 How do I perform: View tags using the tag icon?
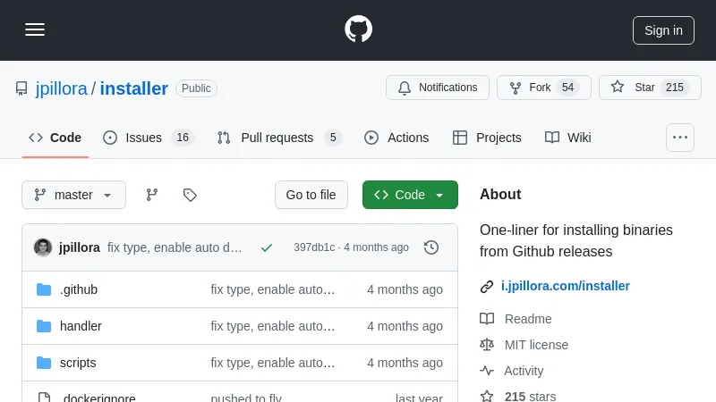pos(190,195)
